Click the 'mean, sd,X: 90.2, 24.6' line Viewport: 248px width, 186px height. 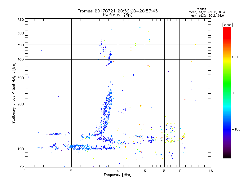206,15
